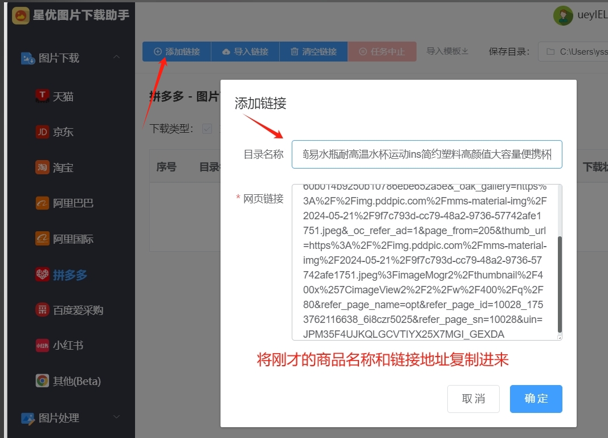Click the 星优图片下载助手 app logo
608x438 pixels.
coord(21,15)
